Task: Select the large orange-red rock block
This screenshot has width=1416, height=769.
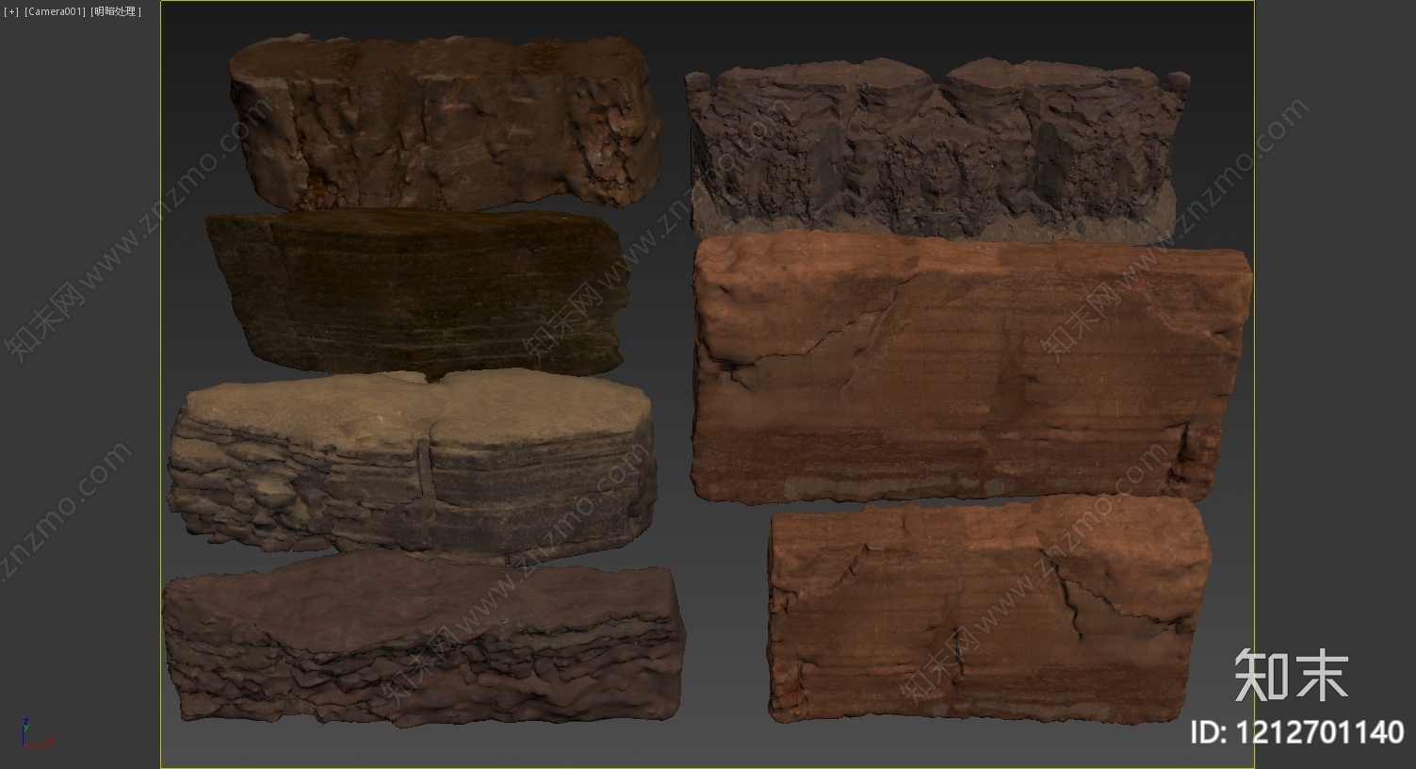Action: 970,368
